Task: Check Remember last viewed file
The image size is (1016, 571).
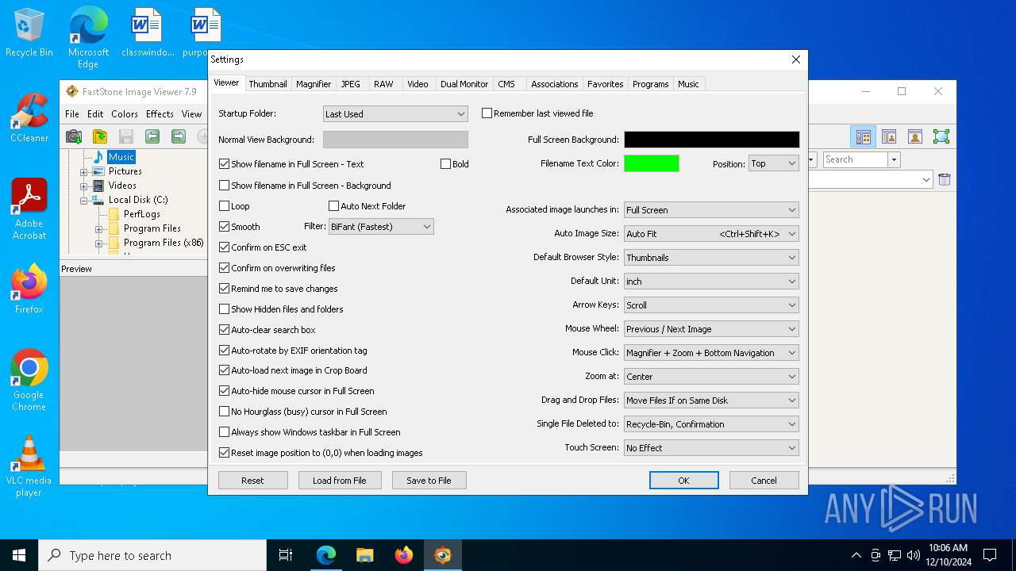Action: pos(487,113)
